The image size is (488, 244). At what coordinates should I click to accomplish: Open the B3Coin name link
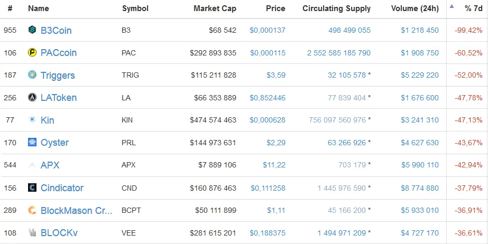[56, 30]
